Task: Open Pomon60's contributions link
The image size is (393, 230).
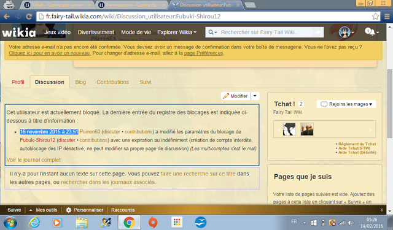Action: [138, 132]
